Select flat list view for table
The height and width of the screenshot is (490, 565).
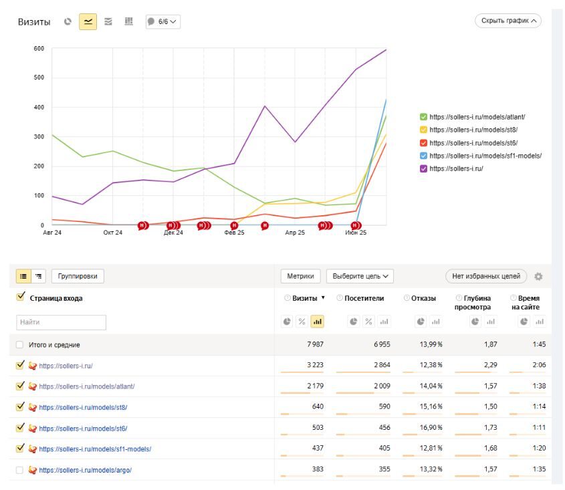coord(23,276)
